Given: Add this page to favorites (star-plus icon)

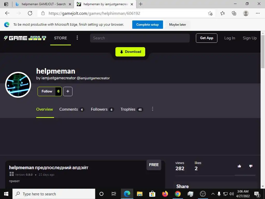Looking at the screenshot, I should [210, 13].
